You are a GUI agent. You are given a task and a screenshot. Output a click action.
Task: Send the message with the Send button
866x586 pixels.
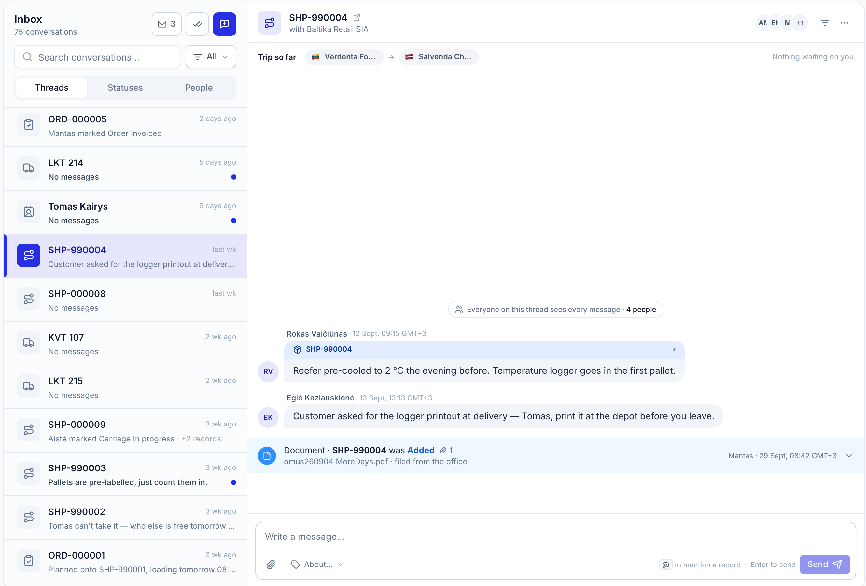click(x=825, y=565)
